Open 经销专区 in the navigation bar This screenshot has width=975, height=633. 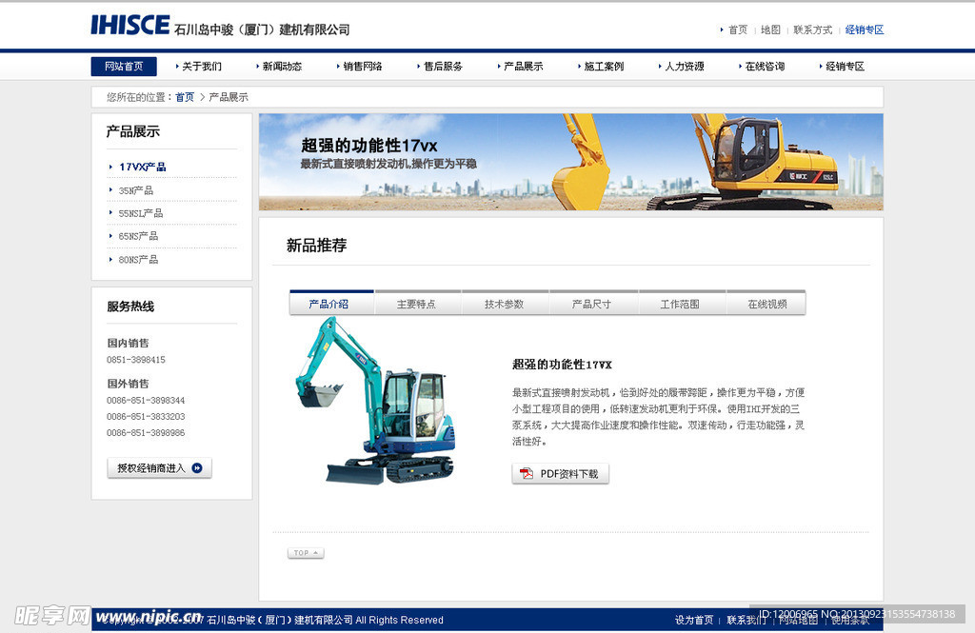point(846,67)
